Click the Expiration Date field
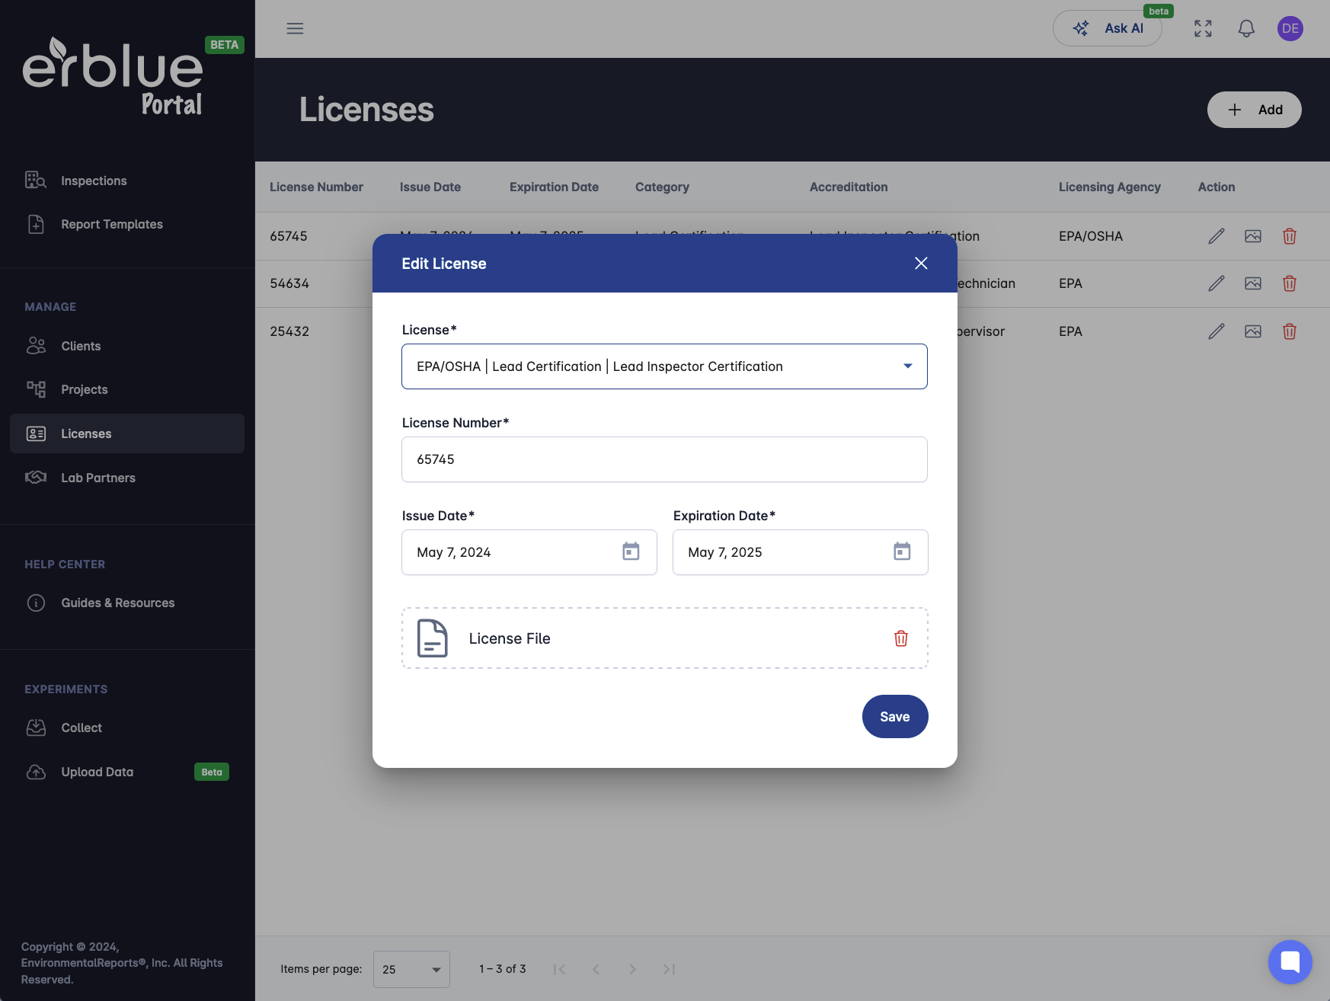The width and height of the screenshot is (1330, 1001). pyautogui.click(x=800, y=552)
